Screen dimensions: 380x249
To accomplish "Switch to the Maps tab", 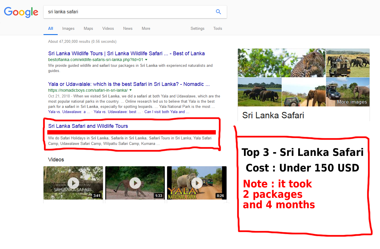I will 88,28.
